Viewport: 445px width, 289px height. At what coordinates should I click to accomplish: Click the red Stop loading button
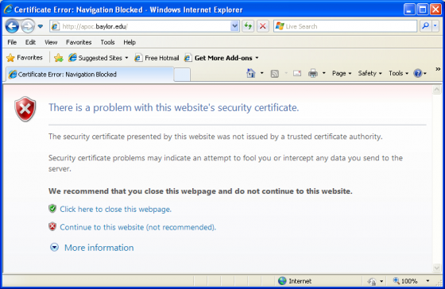pyautogui.click(x=263, y=26)
